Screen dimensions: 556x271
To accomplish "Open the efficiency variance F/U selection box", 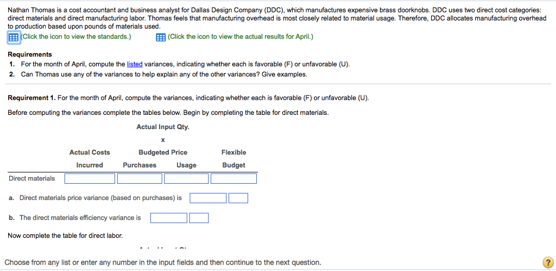I will point(199,218).
